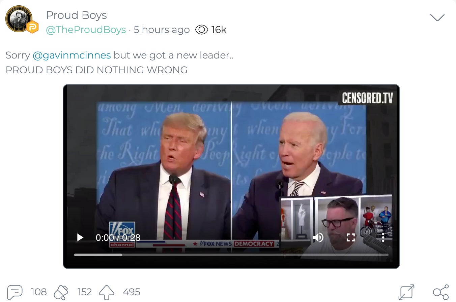The width and height of the screenshot is (456, 302).
Task: Open the video's three-dot options menu
Action: pyautogui.click(x=383, y=237)
